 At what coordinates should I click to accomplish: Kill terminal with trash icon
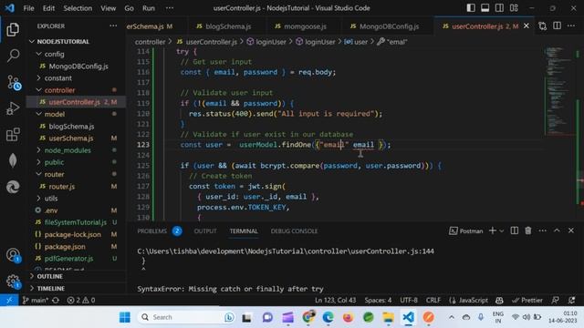pos(527,231)
